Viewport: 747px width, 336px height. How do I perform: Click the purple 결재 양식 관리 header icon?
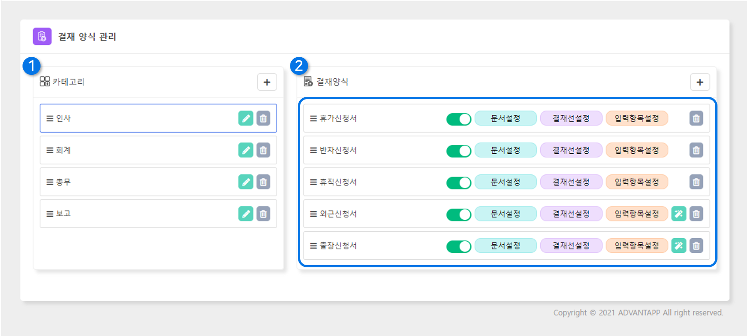tap(42, 37)
